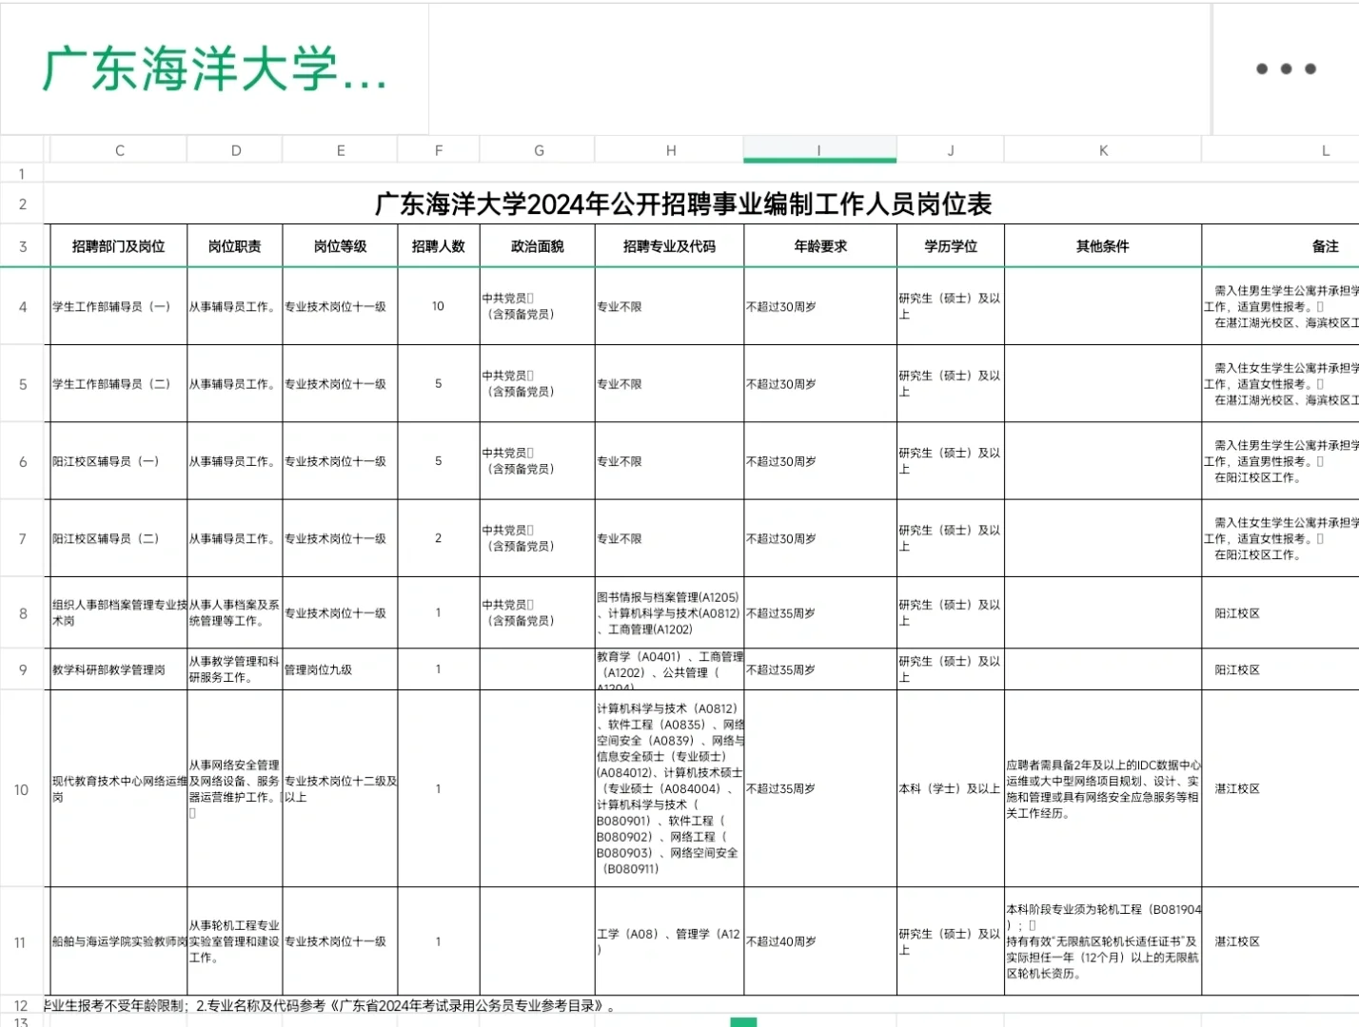Select the sheet title 广东海洋大学2024年公开招聘事业编制工作人员岗位表

click(x=683, y=203)
